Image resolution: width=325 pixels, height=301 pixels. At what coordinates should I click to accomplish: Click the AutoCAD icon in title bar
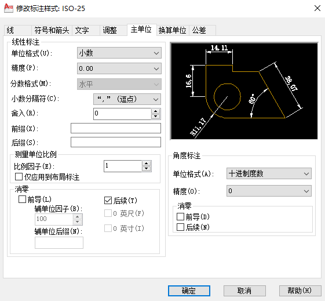pyautogui.click(x=9, y=8)
